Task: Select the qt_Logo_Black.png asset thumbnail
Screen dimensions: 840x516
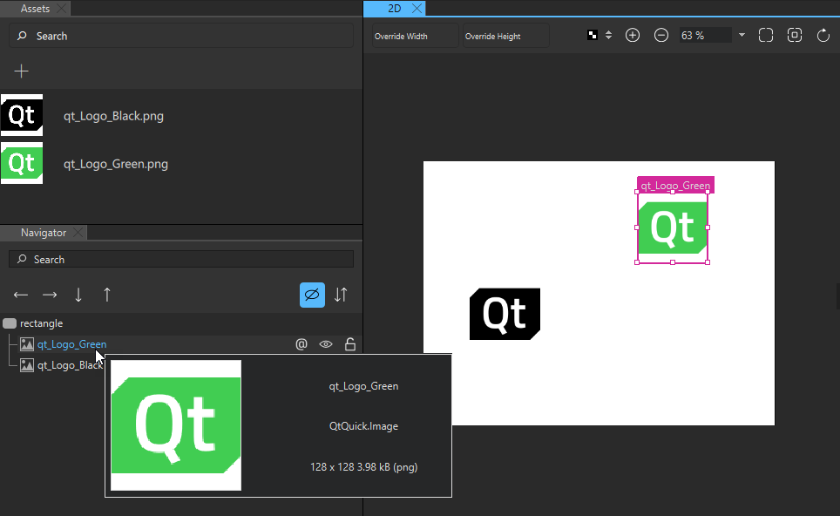Action: (21, 114)
